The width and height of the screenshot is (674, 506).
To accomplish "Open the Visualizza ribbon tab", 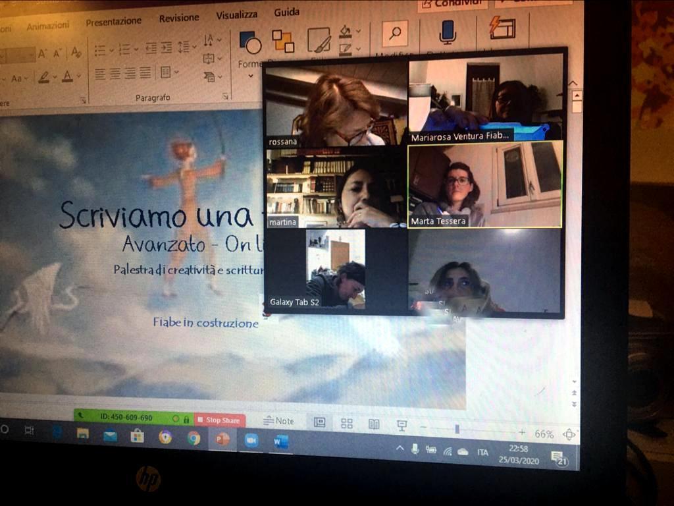I will 237,14.
